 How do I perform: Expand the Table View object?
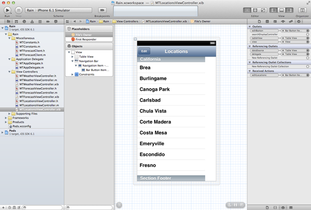click(x=73, y=57)
